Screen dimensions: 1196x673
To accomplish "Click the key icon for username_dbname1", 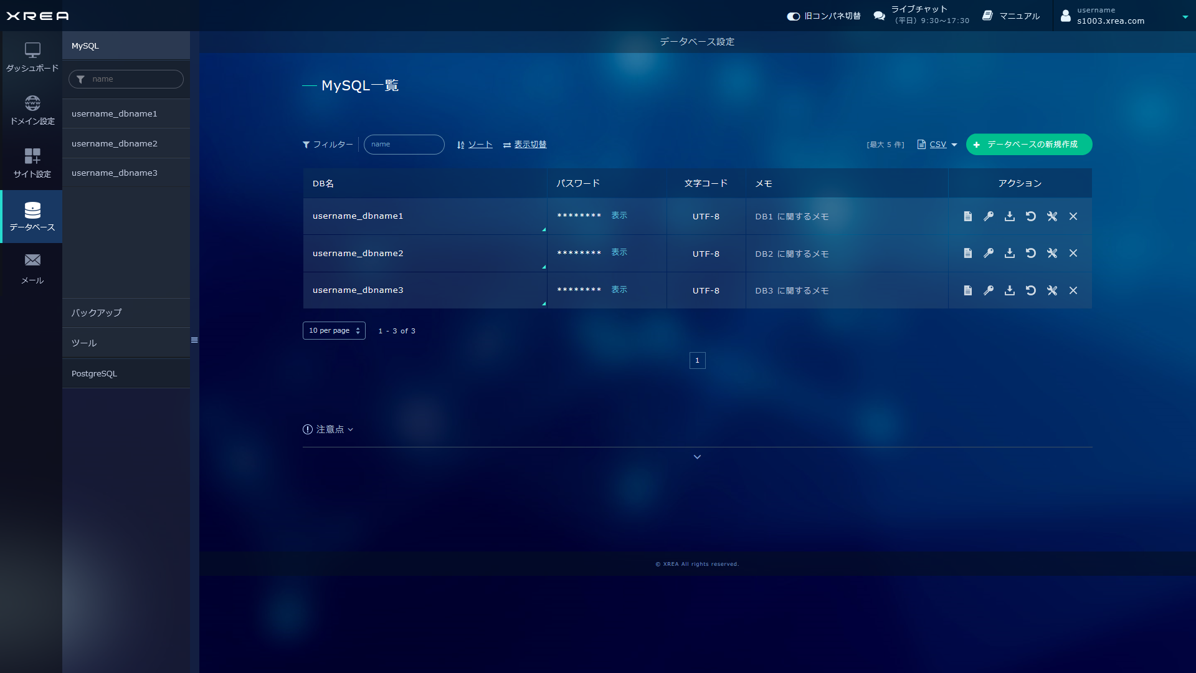I will tap(989, 216).
